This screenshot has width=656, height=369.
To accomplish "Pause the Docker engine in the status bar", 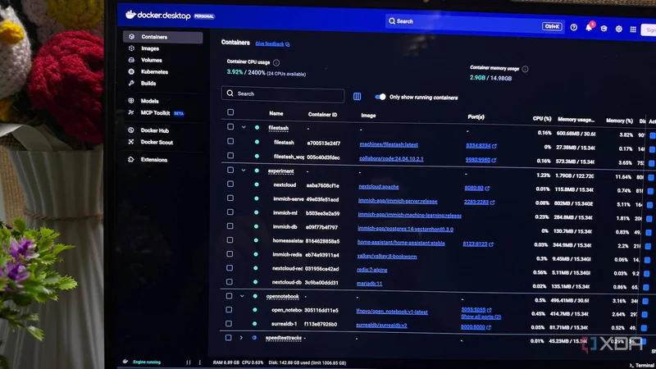I will tap(189, 362).
